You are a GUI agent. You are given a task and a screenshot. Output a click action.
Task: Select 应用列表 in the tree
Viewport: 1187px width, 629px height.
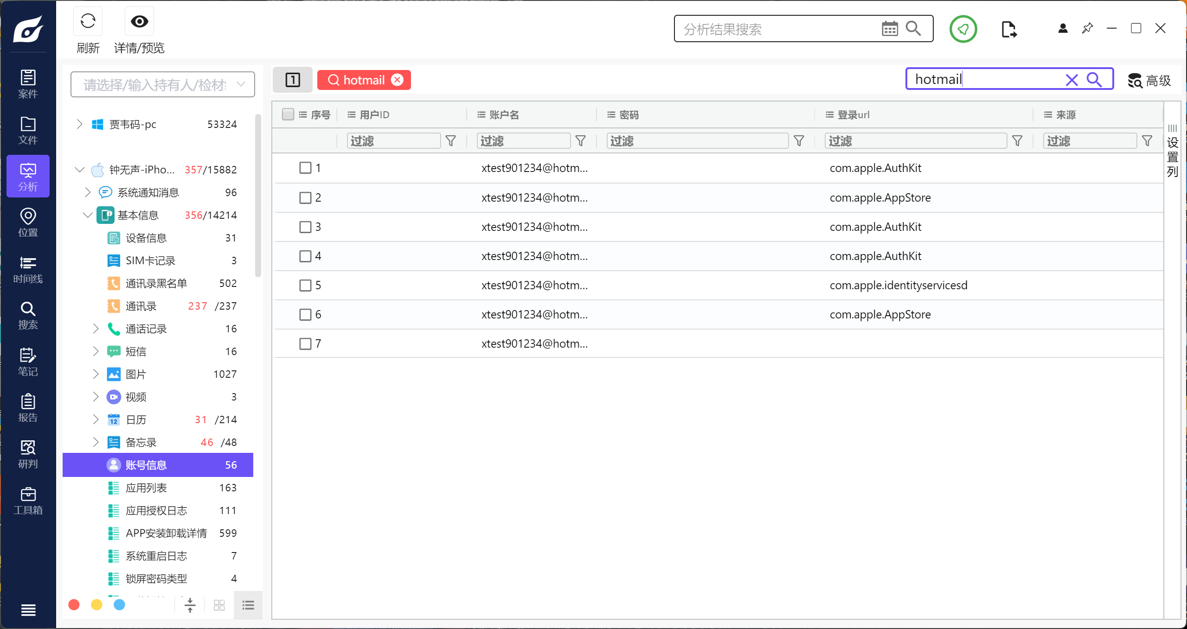(x=146, y=488)
